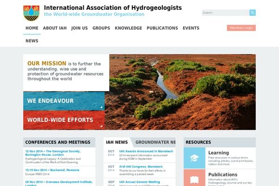Click the Hydrogeological Legacy description text

[53, 160]
